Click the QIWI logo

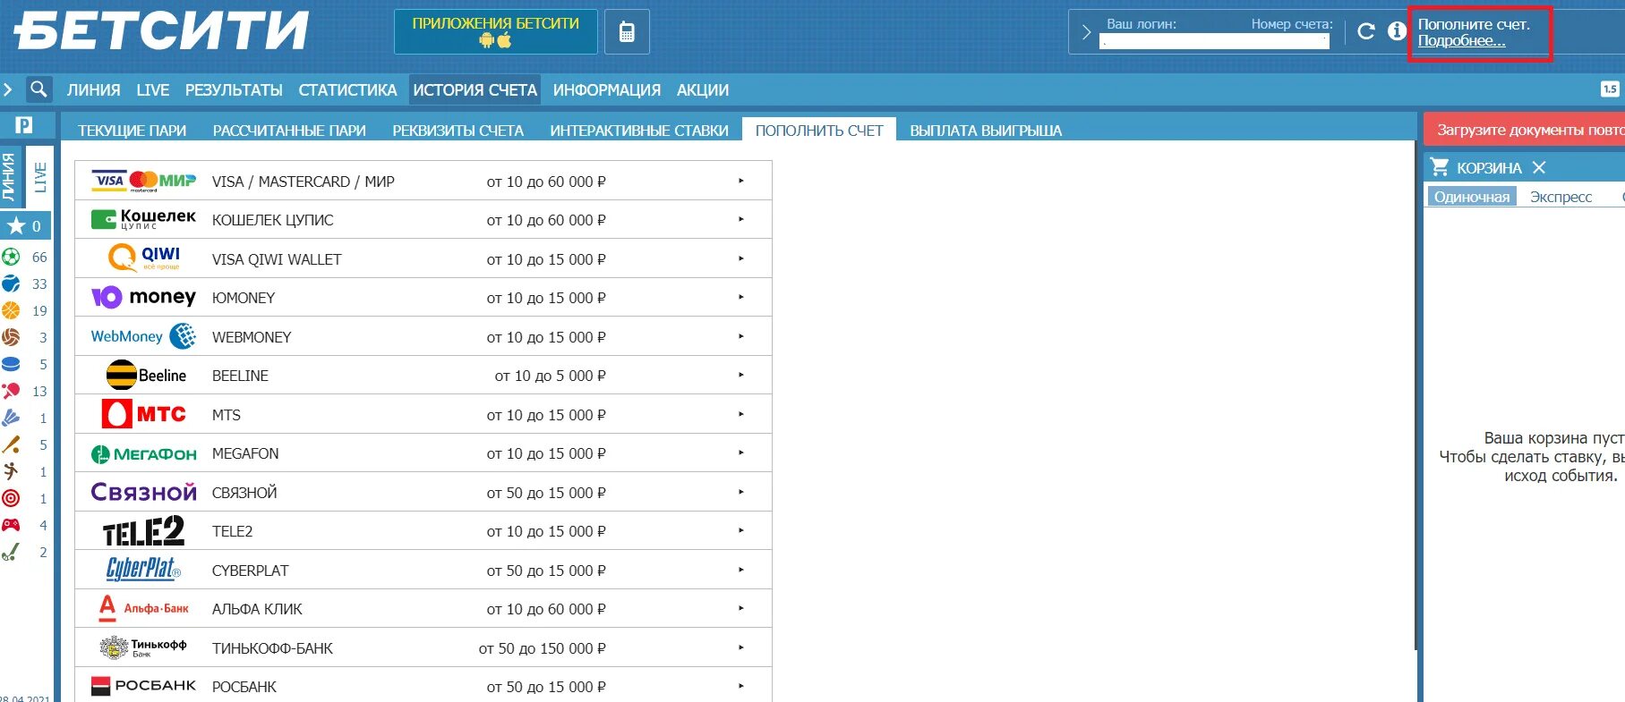pos(143,258)
